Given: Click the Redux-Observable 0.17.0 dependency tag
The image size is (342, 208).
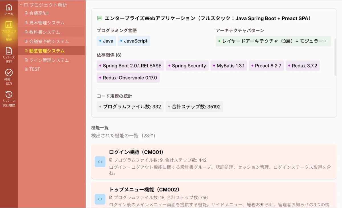Looking at the screenshot, I should pyautogui.click(x=128, y=77).
